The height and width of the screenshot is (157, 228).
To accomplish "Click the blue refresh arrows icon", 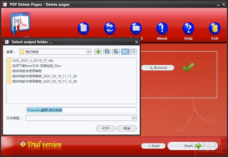I will [110, 28].
